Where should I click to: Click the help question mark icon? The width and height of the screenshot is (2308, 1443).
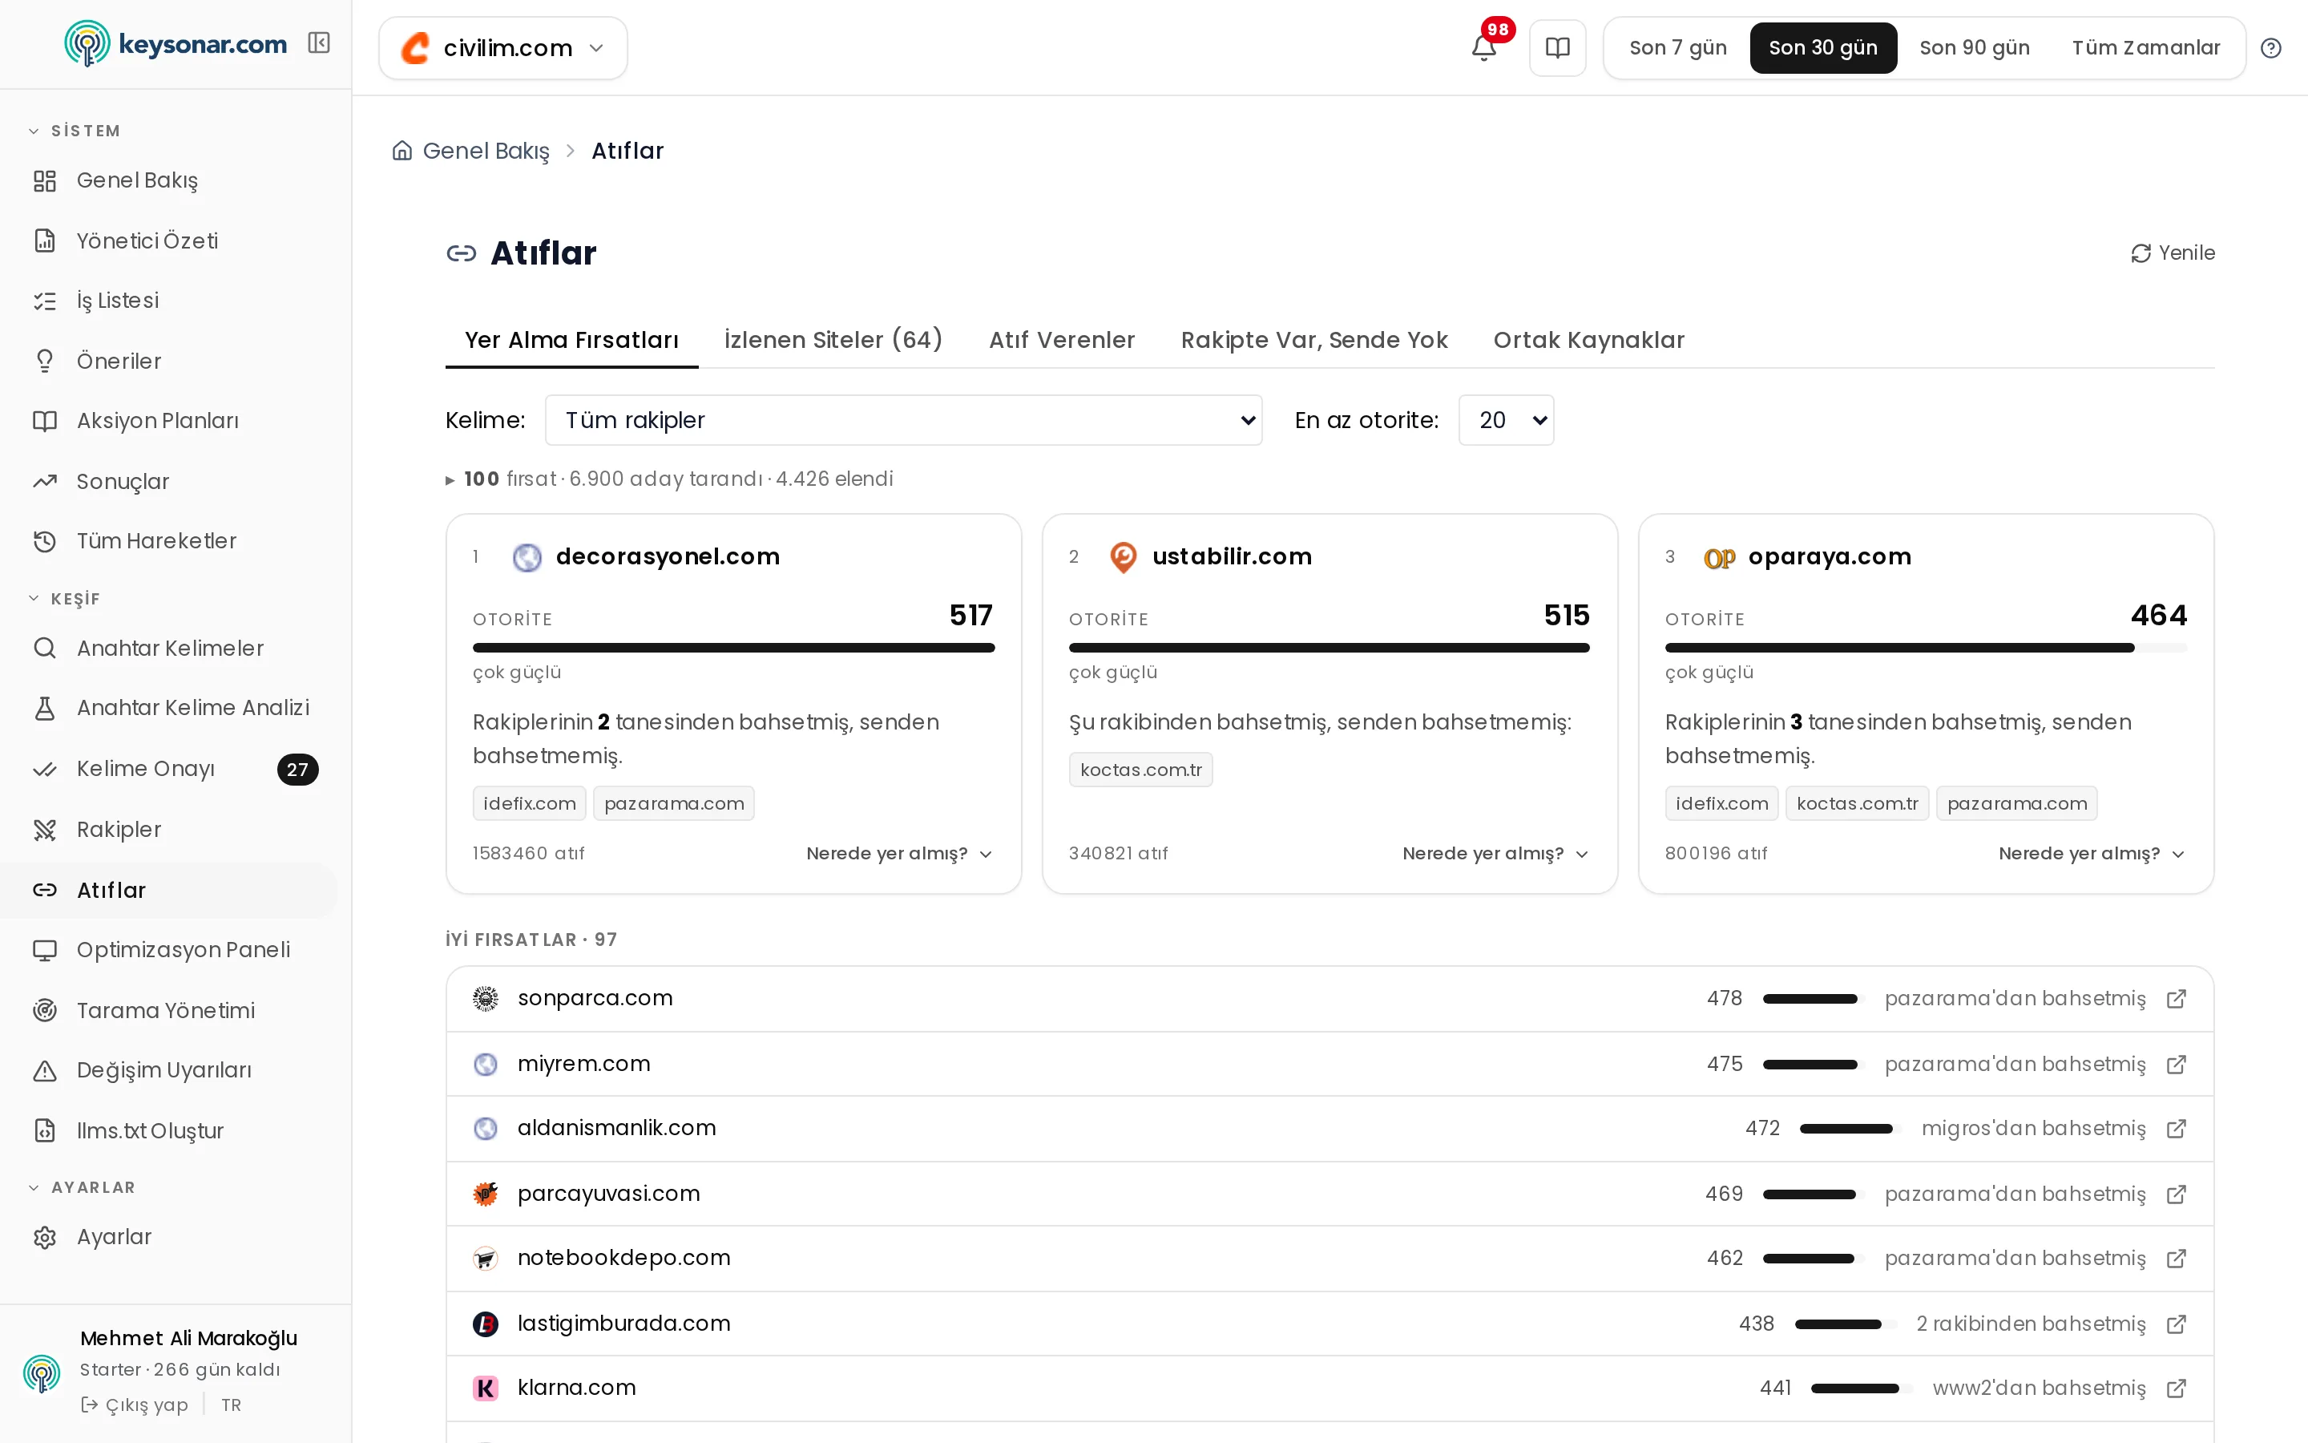tap(2271, 48)
